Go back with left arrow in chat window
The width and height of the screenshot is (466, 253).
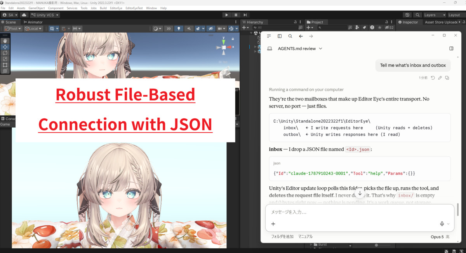301,36
